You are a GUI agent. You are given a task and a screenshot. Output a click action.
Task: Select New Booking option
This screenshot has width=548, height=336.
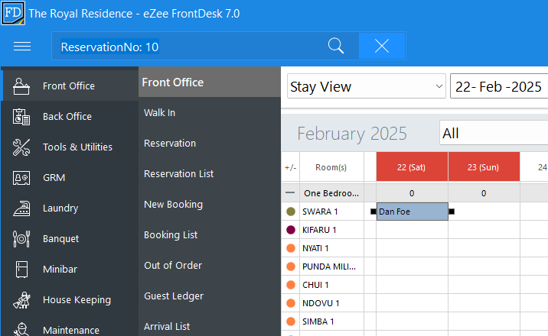click(173, 205)
